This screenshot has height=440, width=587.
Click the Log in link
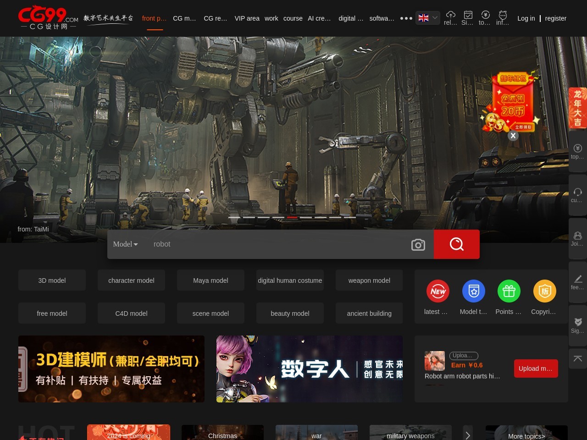coord(526,18)
